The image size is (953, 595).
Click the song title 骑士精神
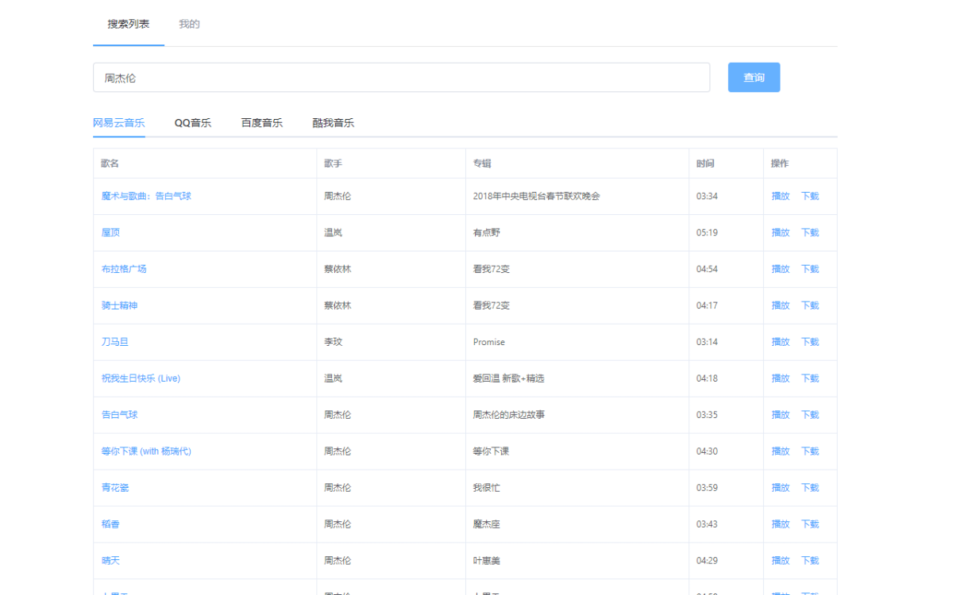coord(119,305)
